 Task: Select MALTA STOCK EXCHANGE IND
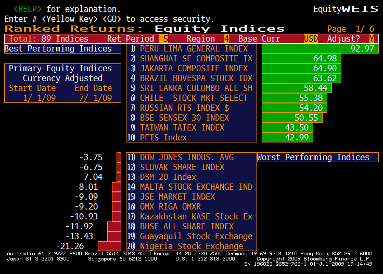pyautogui.click(x=191, y=187)
